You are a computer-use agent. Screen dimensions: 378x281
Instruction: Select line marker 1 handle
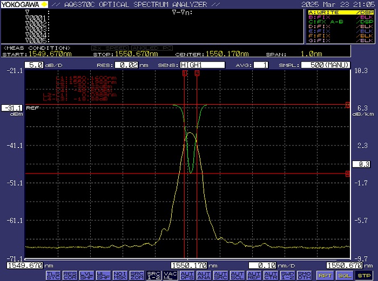(185, 73)
